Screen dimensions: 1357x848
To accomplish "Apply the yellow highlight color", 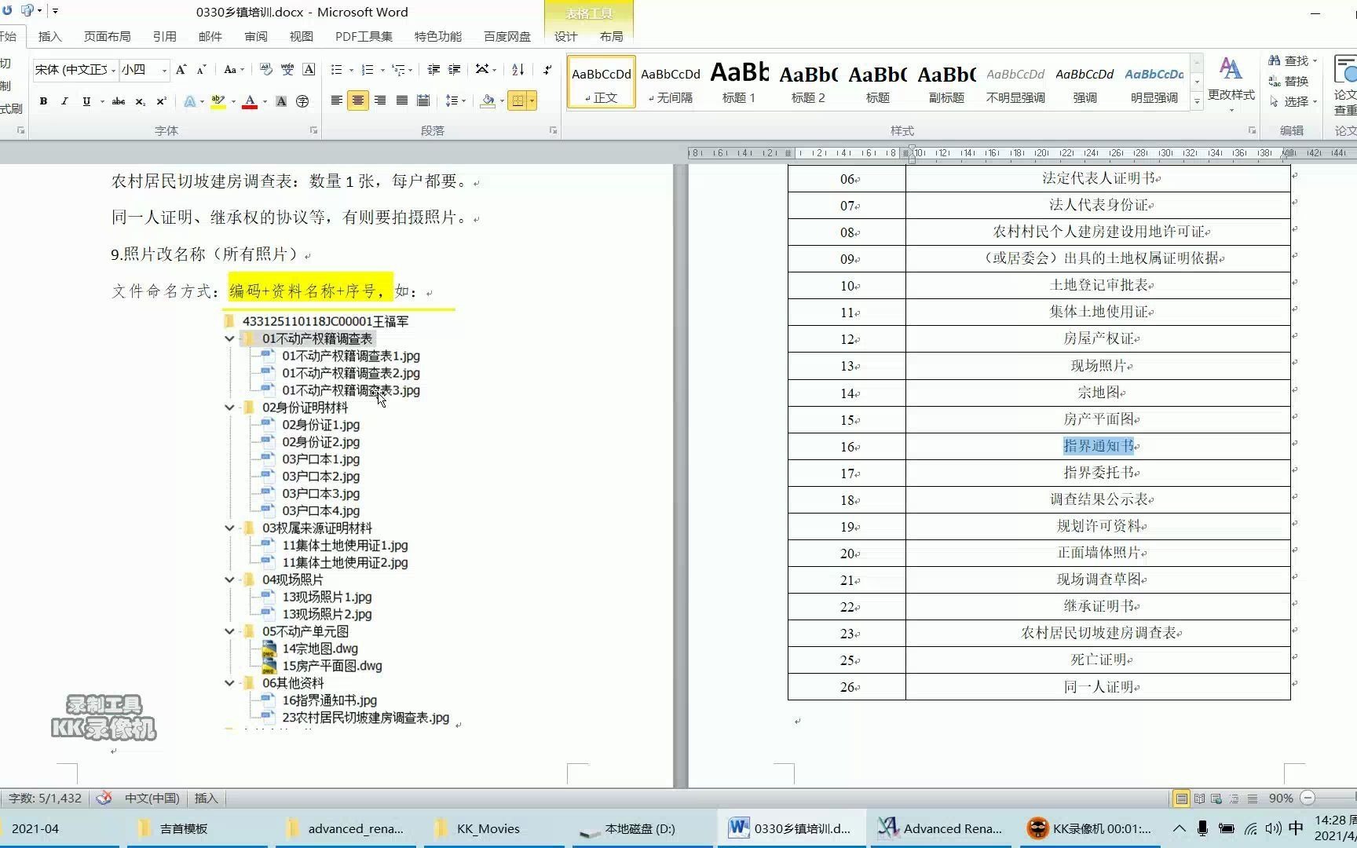I will 218,101.
